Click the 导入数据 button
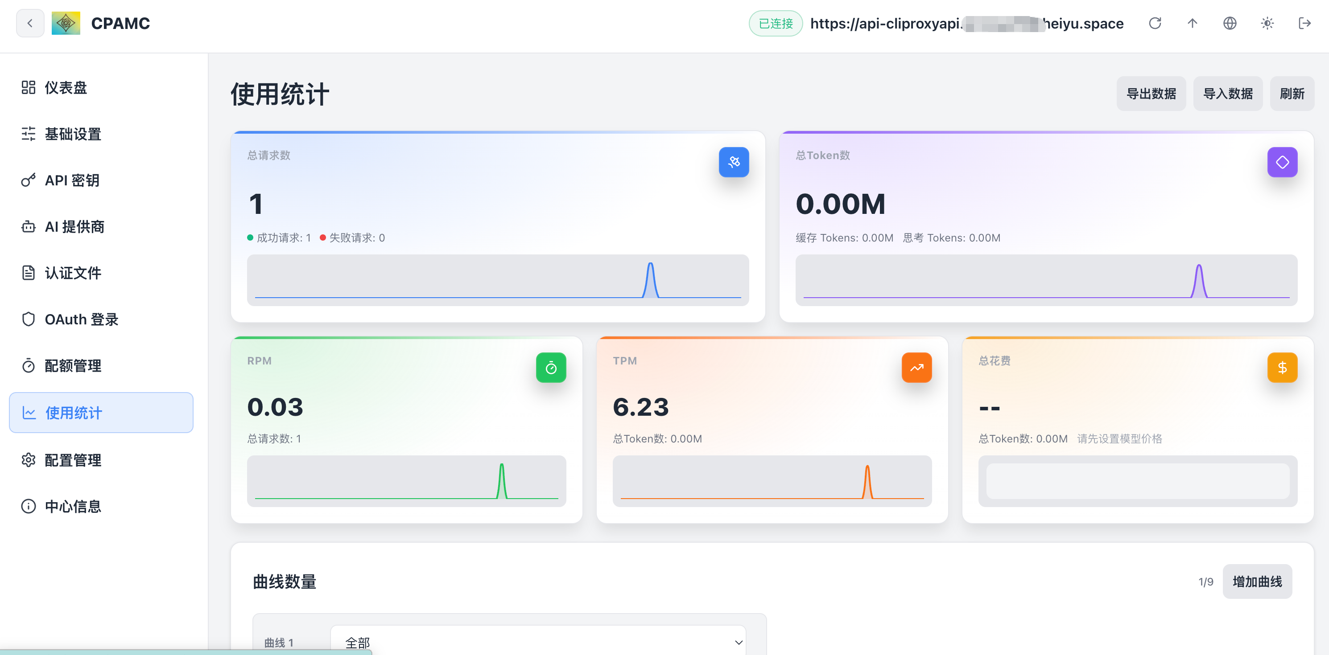Viewport: 1329px width, 655px height. [1228, 94]
